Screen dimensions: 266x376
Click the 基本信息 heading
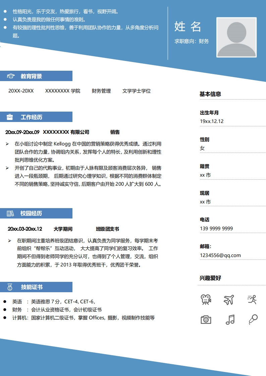210,94
